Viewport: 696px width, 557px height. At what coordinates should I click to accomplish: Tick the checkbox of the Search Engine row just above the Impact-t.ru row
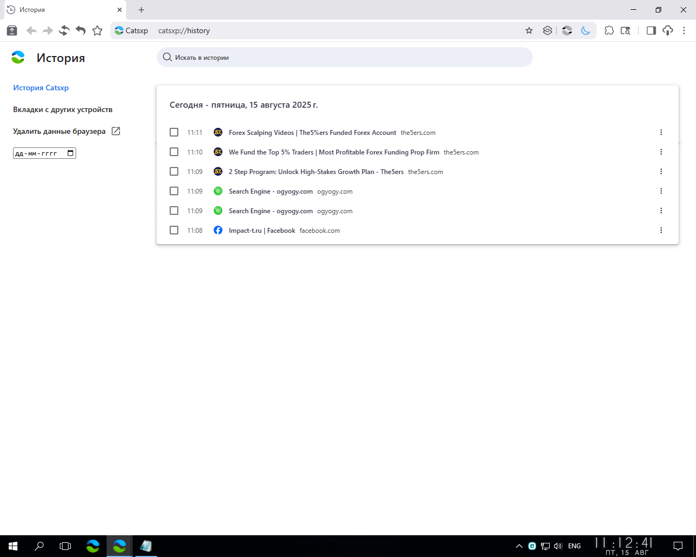pos(174,211)
